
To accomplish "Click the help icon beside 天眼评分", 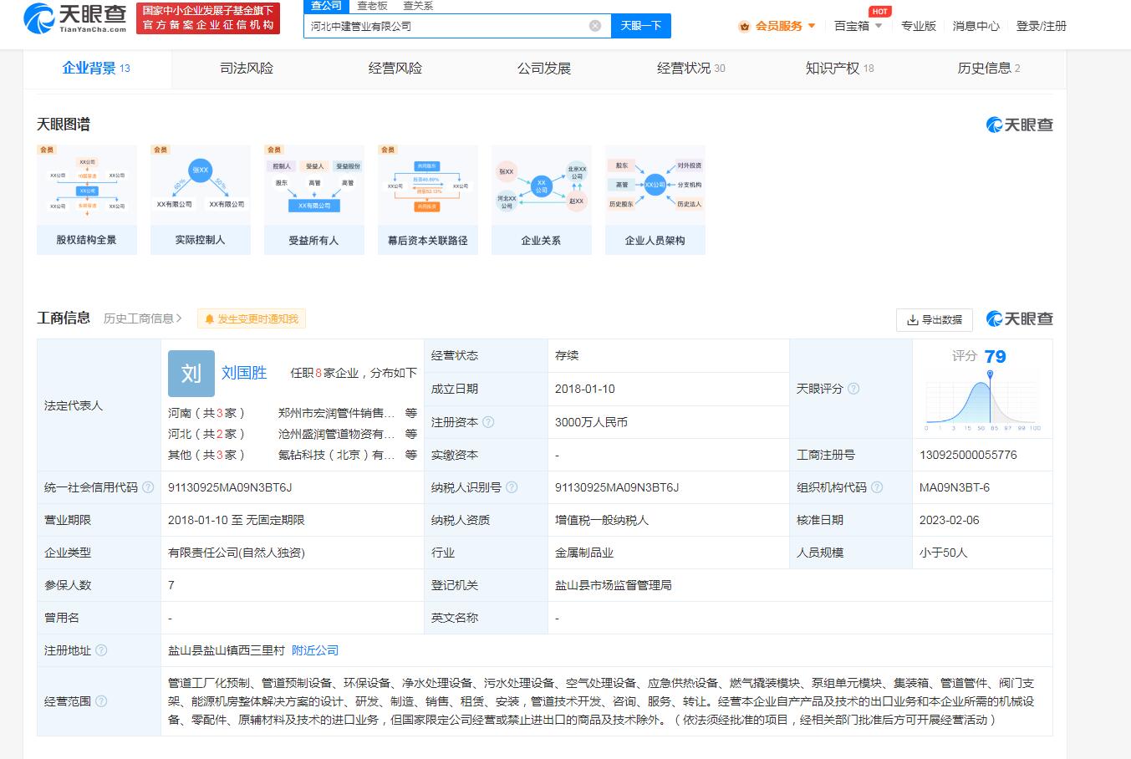I will pyautogui.click(x=853, y=389).
